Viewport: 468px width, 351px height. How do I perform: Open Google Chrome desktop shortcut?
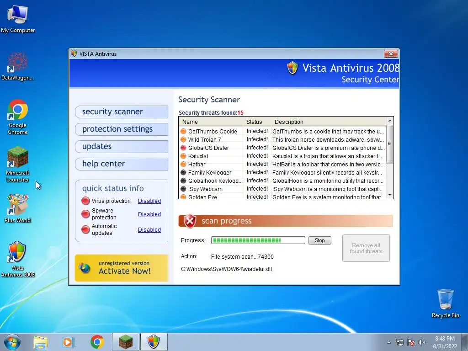point(18,117)
